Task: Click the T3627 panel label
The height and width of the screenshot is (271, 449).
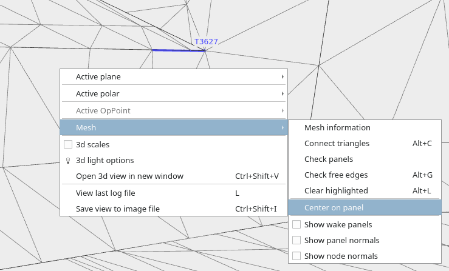Action: point(206,42)
